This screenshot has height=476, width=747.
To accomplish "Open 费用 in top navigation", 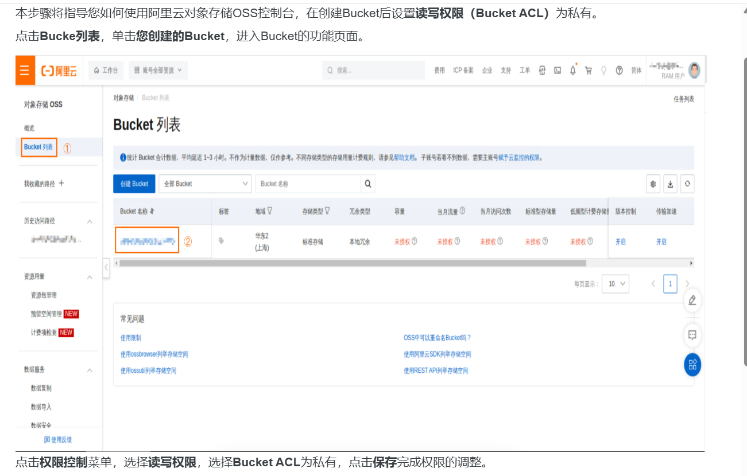I will click(x=439, y=71).
